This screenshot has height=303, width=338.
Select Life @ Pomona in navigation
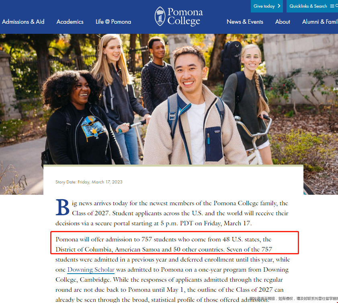tap(113, 22)
